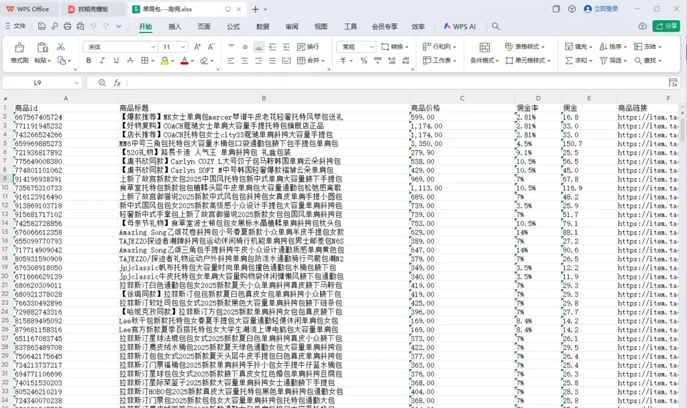Screen dimensions: 687x408
Task: Open the File (文件) menu
Action: [15, 26]
